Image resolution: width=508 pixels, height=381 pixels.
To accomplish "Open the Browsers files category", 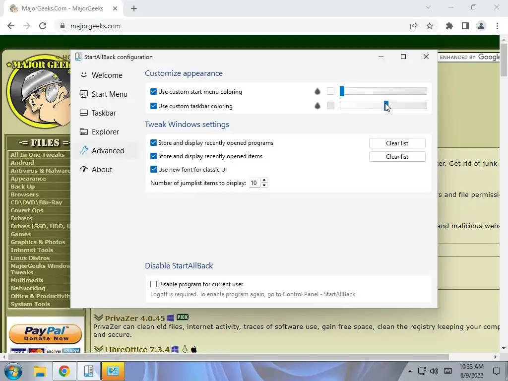I will tap(25, 194).
